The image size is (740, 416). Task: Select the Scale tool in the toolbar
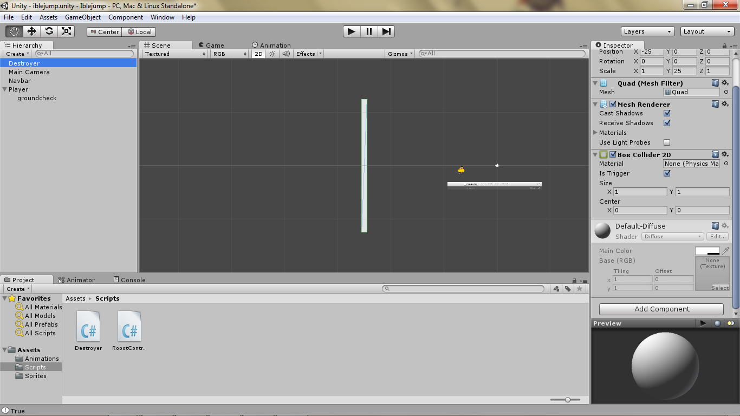pyautogui.click(x=66, y=31)
